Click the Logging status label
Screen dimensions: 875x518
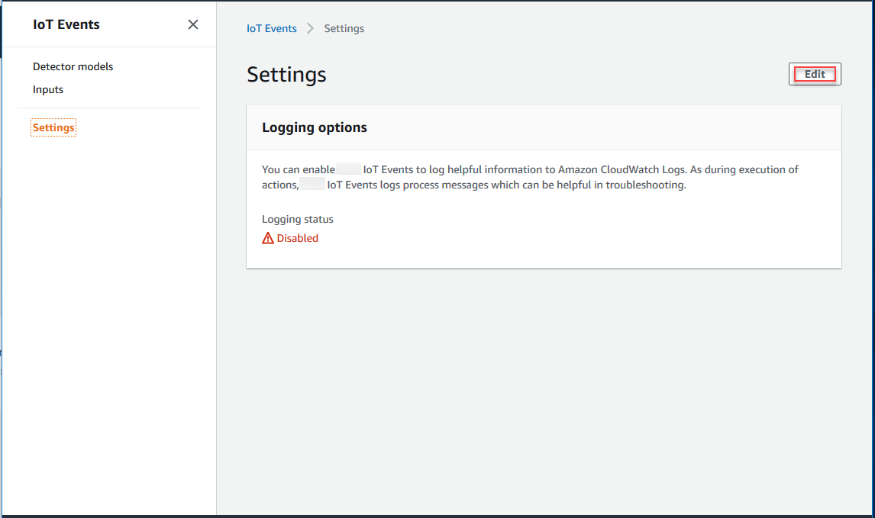pyautogui.click(x=298, y=219)
